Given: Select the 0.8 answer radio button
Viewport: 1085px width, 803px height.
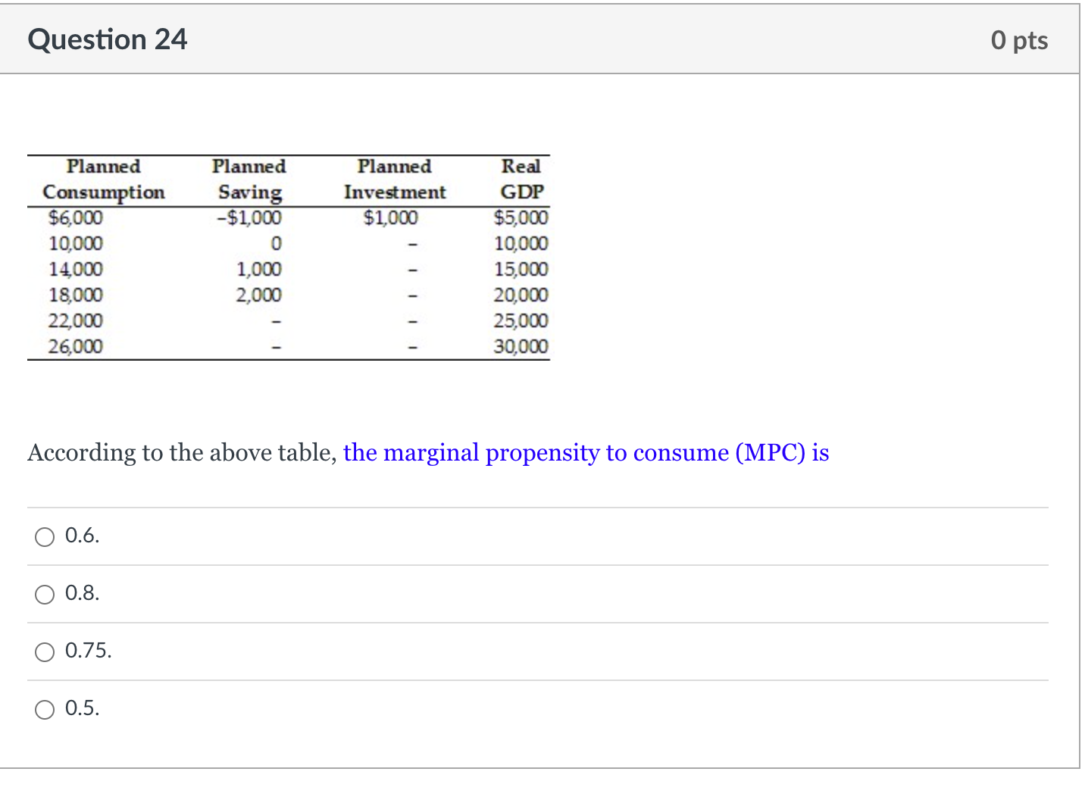Looking at the screenshot, I should point(44,595).
